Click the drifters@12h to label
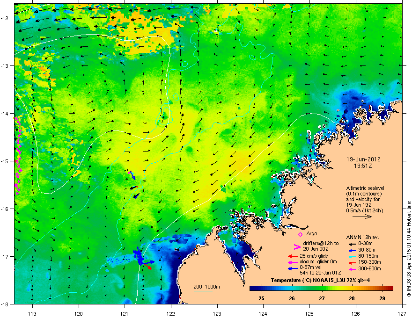The width and height of the screenshot is (412, 318). click(x=321, y=243)
